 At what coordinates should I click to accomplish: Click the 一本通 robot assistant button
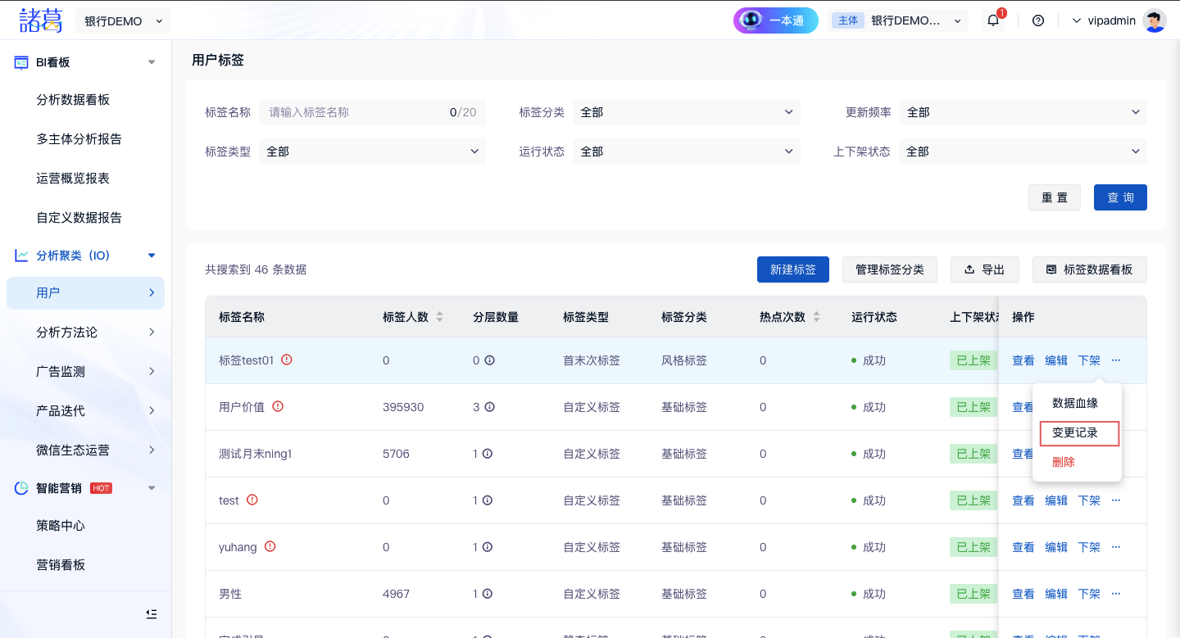pos(775,20)
